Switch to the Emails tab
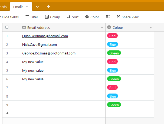This screenshot has width=164, height=124. coord(21,6)
